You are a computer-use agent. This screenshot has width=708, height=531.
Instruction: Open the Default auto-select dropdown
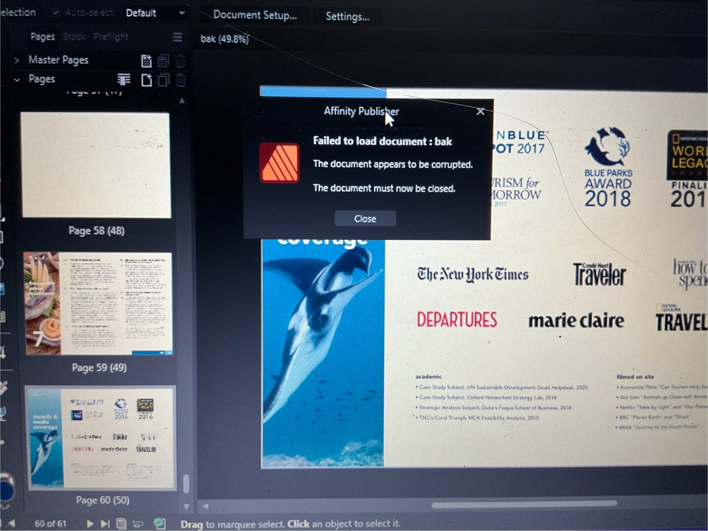tap(155, 13)
